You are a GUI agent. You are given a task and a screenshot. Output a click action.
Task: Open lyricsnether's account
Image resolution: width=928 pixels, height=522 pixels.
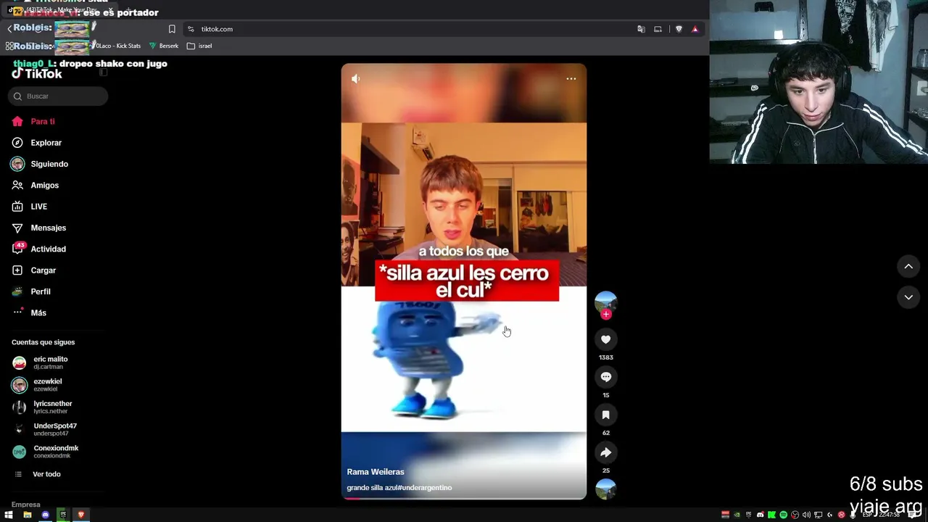click(43, 407)
